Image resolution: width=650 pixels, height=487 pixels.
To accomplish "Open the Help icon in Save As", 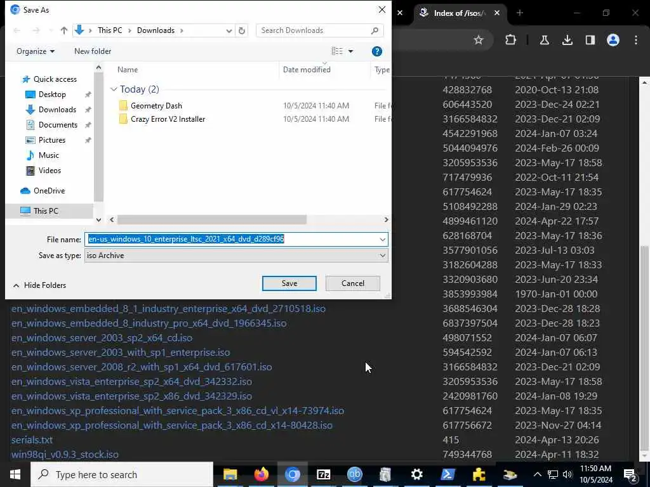I will coord(377,51).
